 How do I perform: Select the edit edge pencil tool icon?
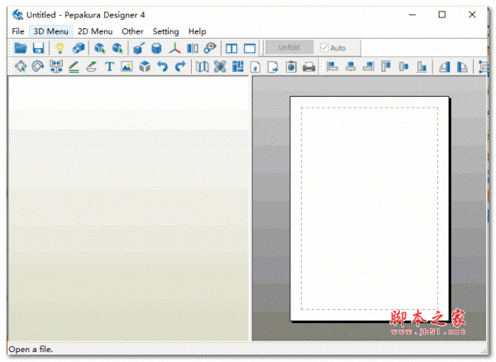[x=74, y=66]
